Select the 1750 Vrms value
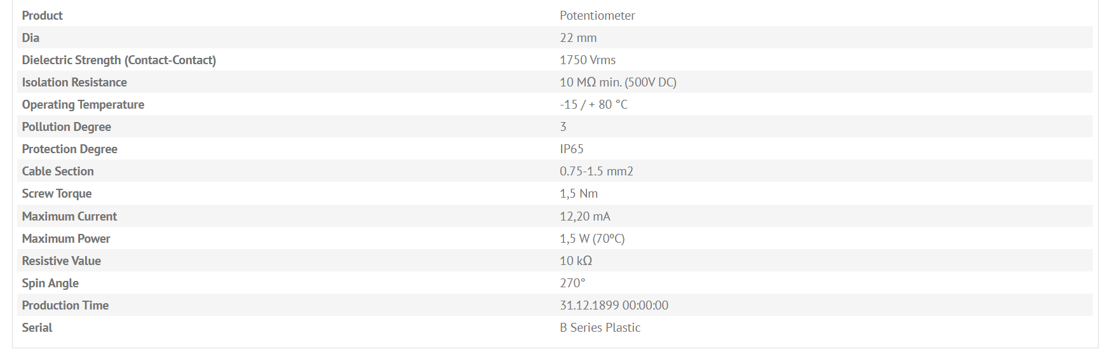This screenshot has width=1103, height=354. point(588,60)
